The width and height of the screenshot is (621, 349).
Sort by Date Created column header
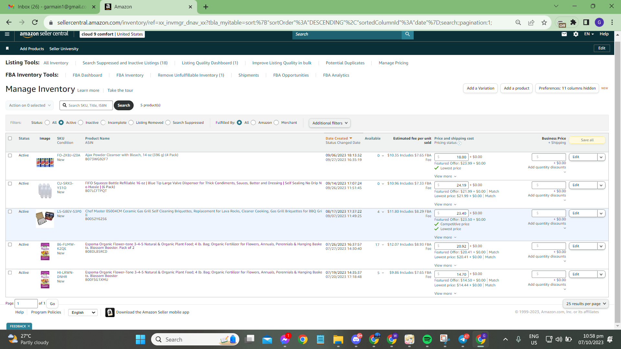click(338, 138)
